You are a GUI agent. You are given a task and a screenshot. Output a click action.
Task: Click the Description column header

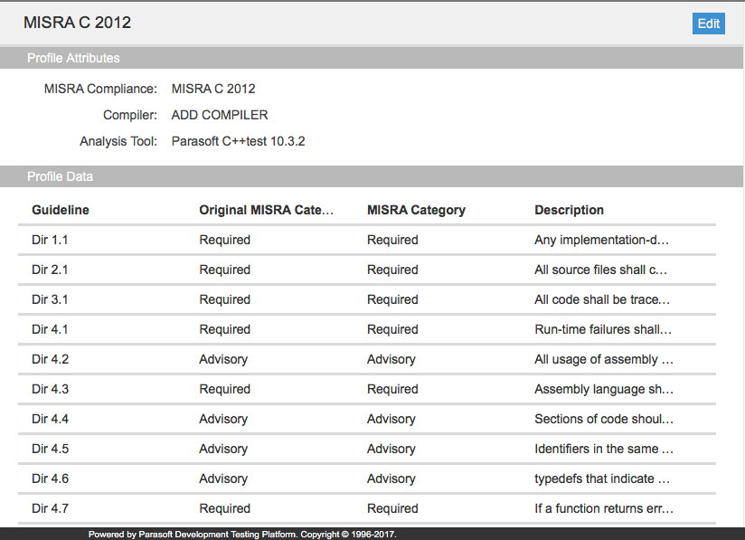pos(570,210)
